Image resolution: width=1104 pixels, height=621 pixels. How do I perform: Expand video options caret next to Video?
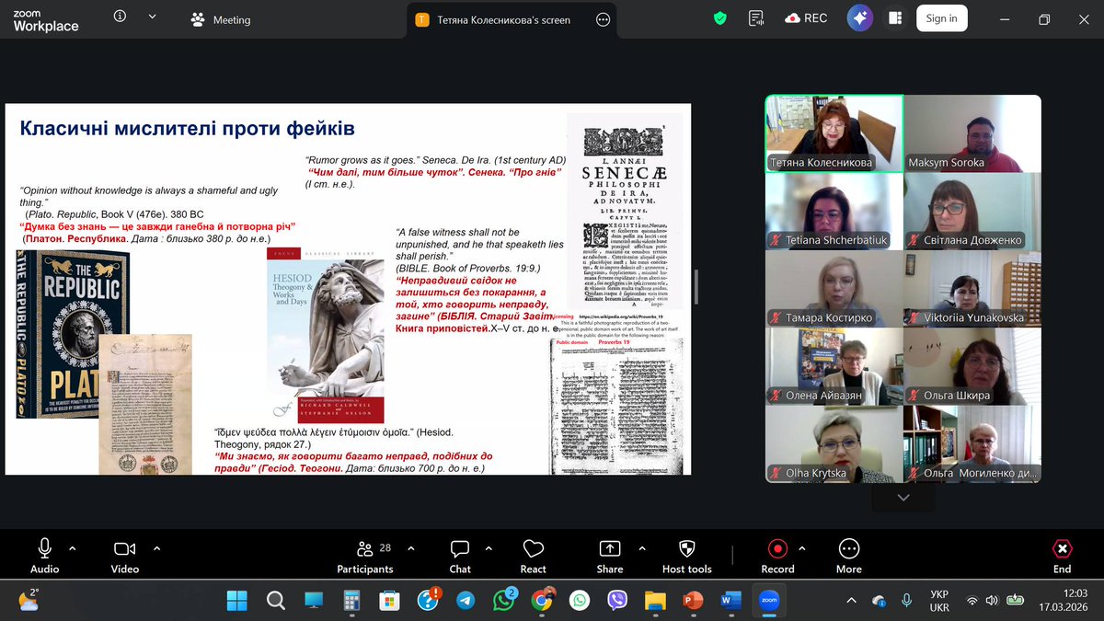click(x=156, y=548)
